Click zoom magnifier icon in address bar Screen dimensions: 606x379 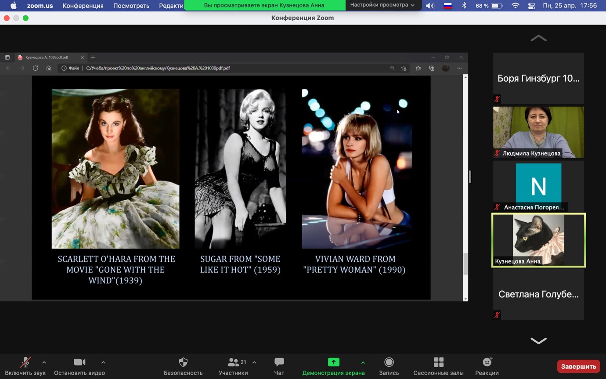click(393, 68)
